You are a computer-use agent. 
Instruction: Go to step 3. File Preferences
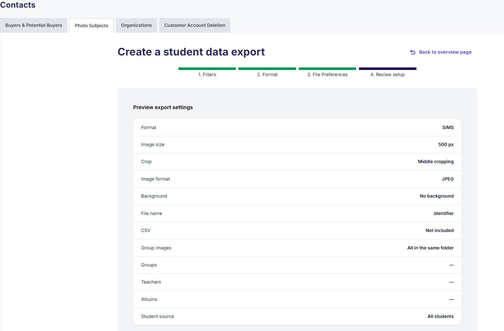point(327,73)
